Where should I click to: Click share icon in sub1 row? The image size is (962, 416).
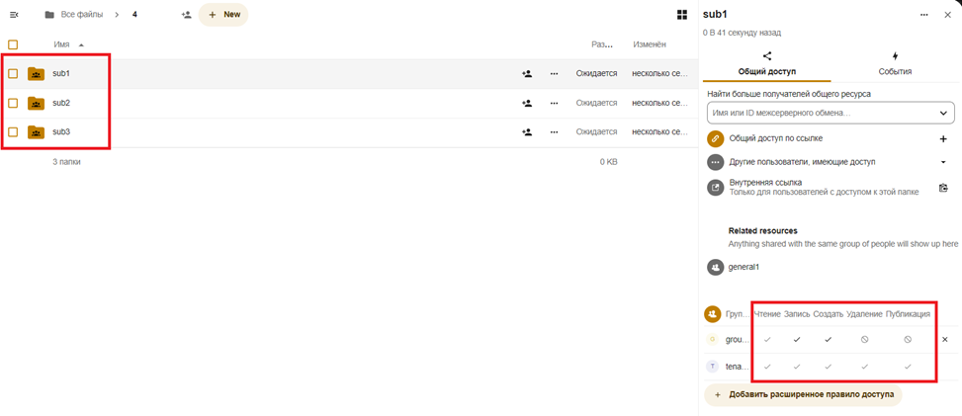pos(526,74)
